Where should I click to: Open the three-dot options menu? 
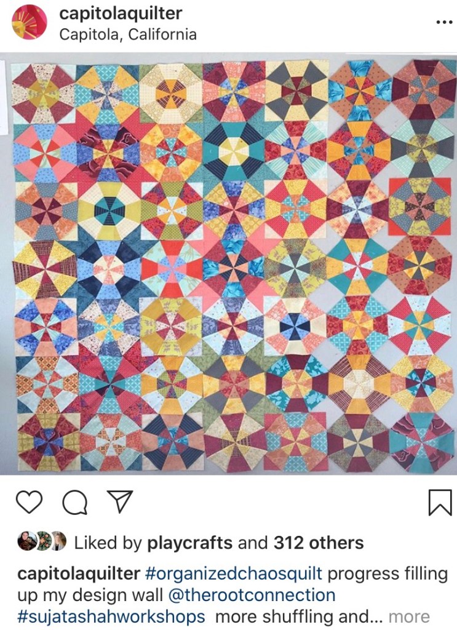coord(444,22)
